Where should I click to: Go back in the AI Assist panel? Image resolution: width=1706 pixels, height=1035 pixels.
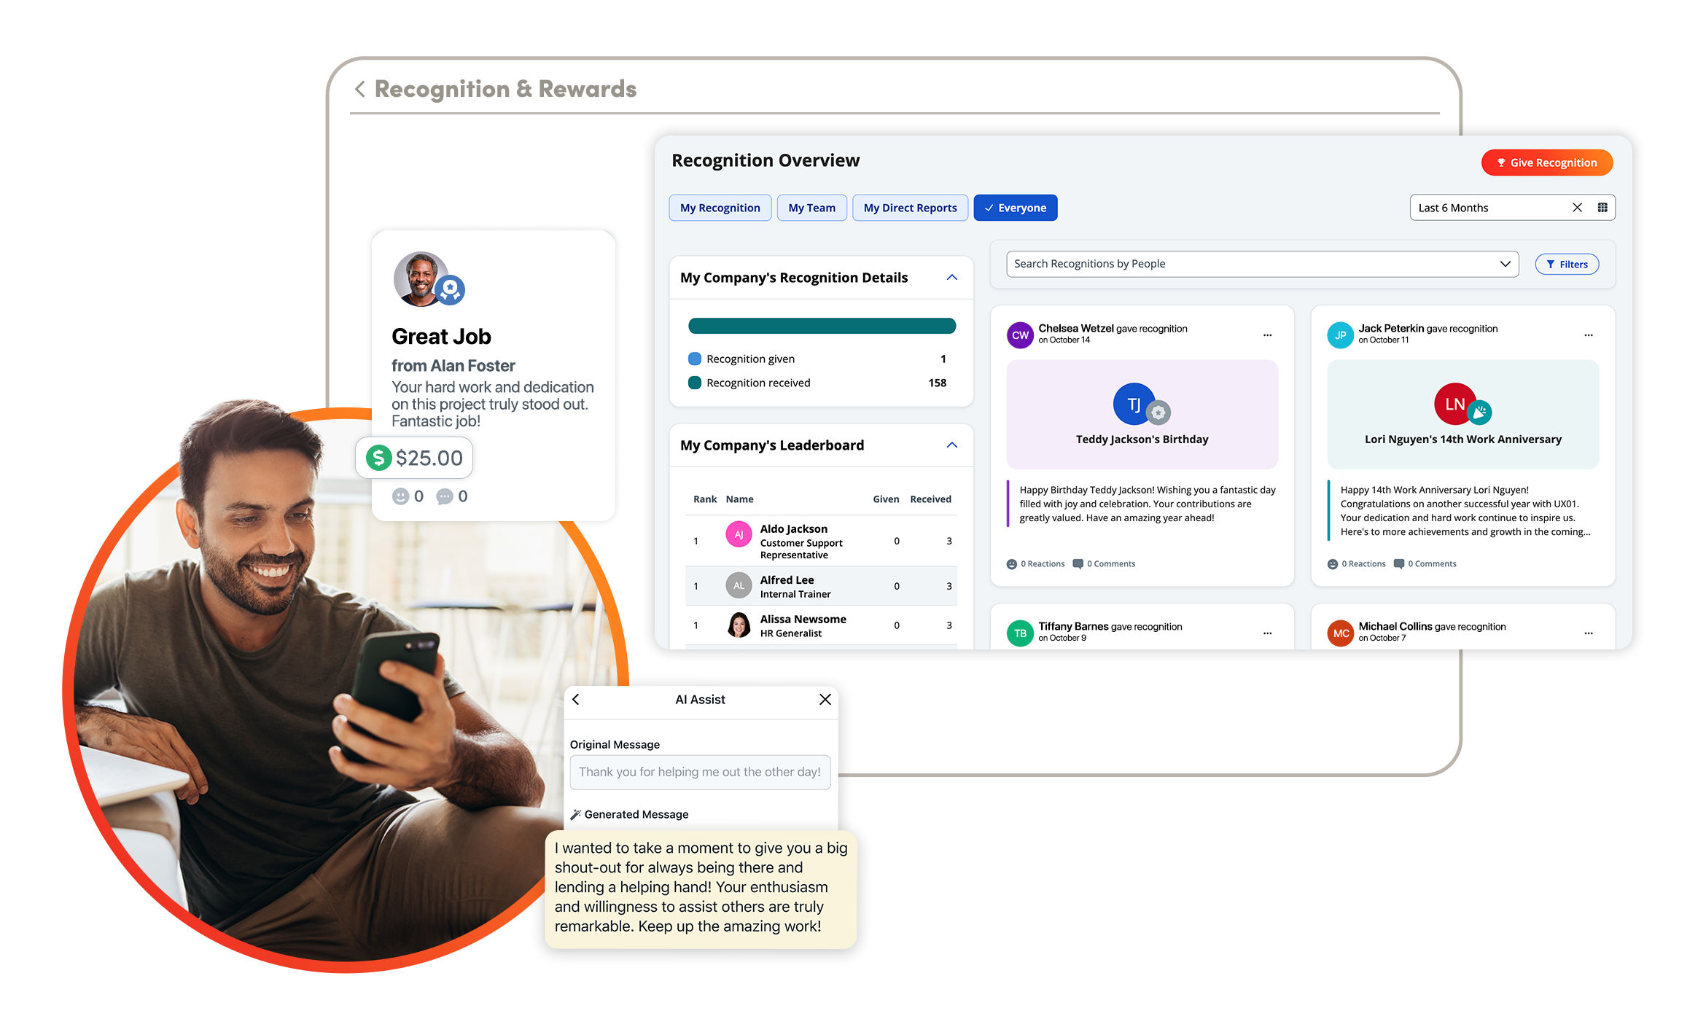[x=576, y=699]
